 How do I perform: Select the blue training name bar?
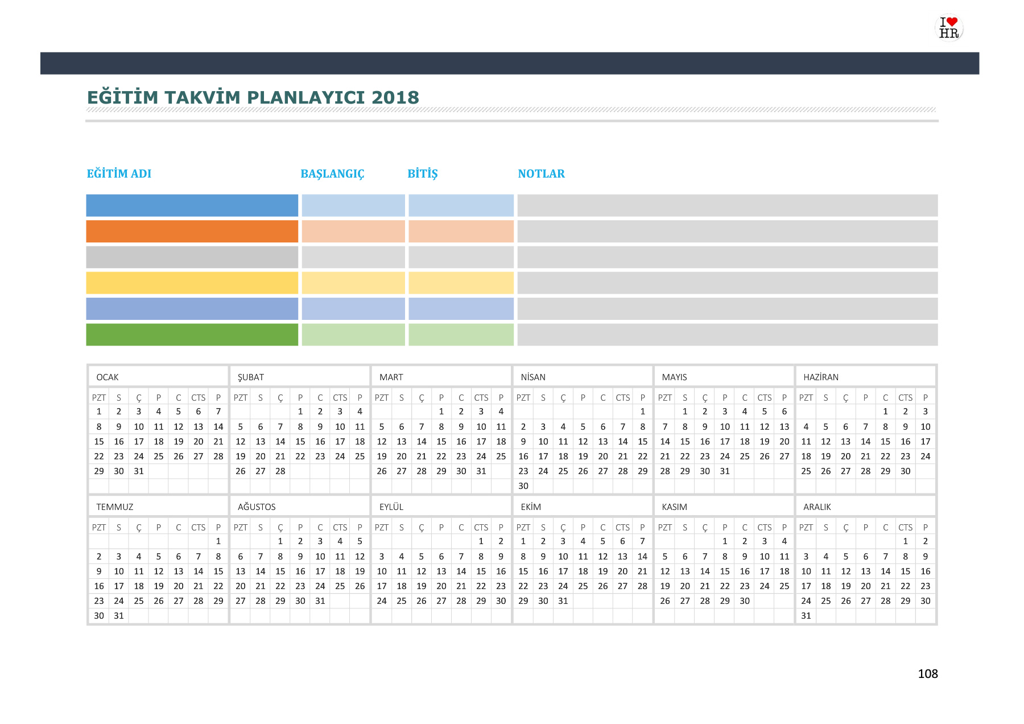(192, 205)
